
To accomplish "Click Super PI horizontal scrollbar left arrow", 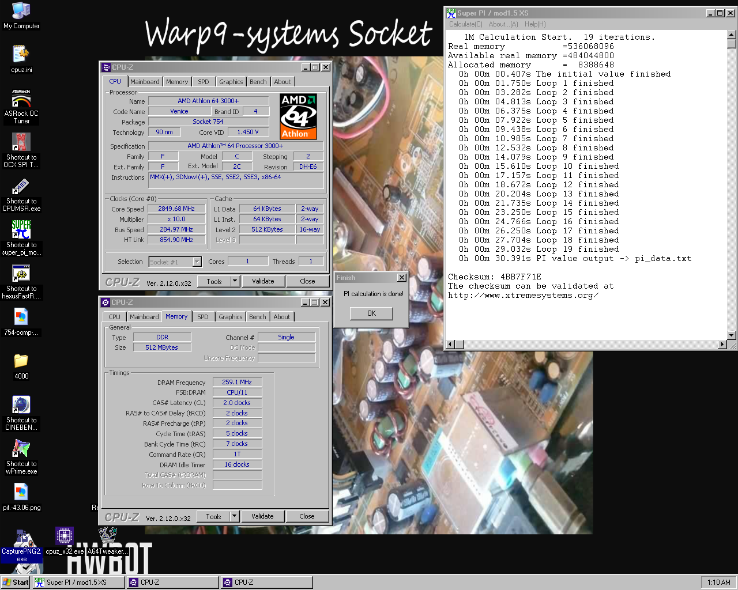I will click(451, 345).
